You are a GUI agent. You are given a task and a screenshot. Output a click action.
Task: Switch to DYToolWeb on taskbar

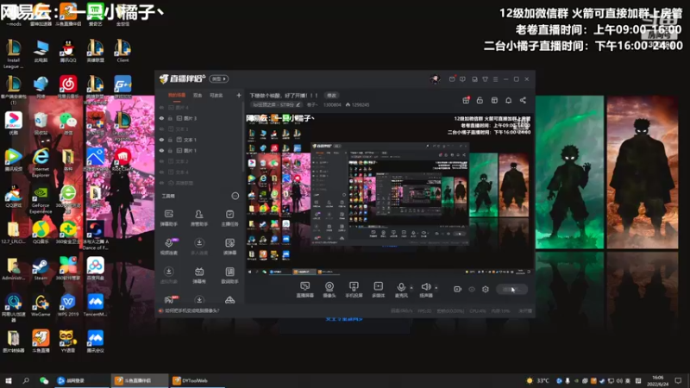(197, 380)
